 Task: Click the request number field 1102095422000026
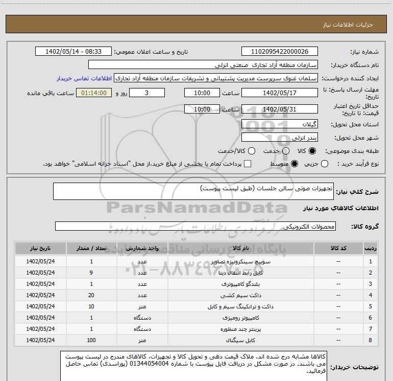pos(280,52)
